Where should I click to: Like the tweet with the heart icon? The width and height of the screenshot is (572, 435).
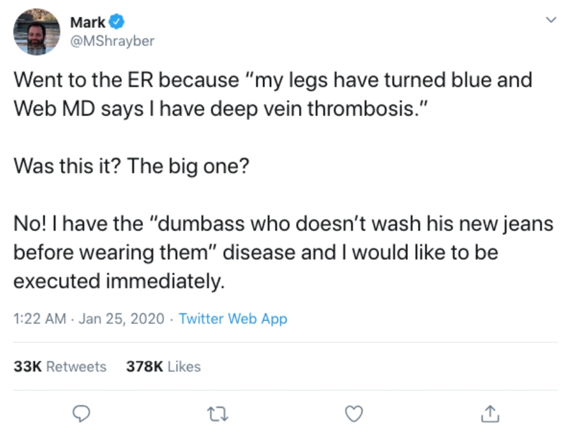click(354, 413)
